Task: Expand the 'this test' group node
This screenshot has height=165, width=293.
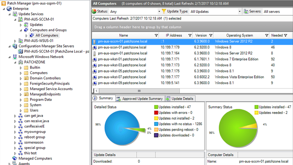Action: (15, 153)
